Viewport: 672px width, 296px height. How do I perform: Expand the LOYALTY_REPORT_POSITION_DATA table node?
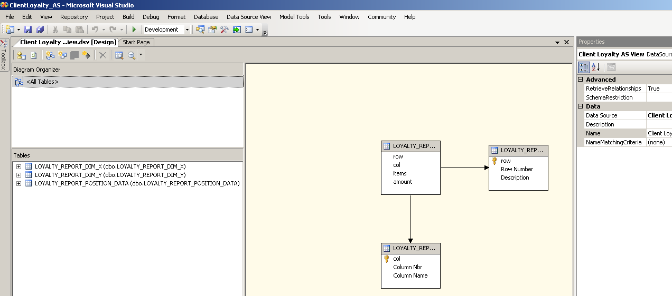pyautogui.click(x=19, y=183)
